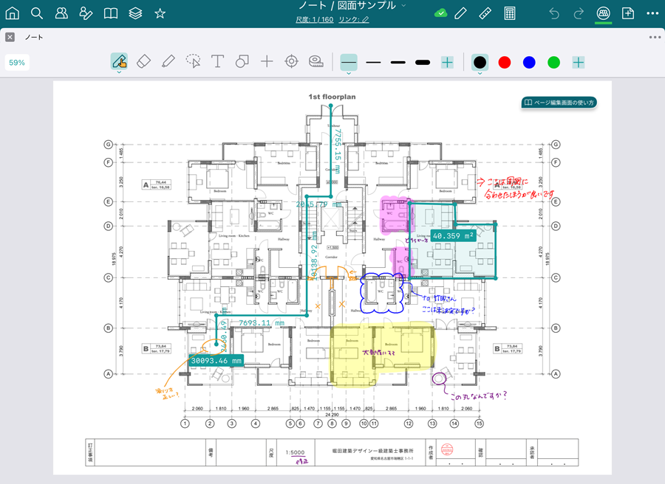Toggle the favorite star

click(x=160, y=13)
